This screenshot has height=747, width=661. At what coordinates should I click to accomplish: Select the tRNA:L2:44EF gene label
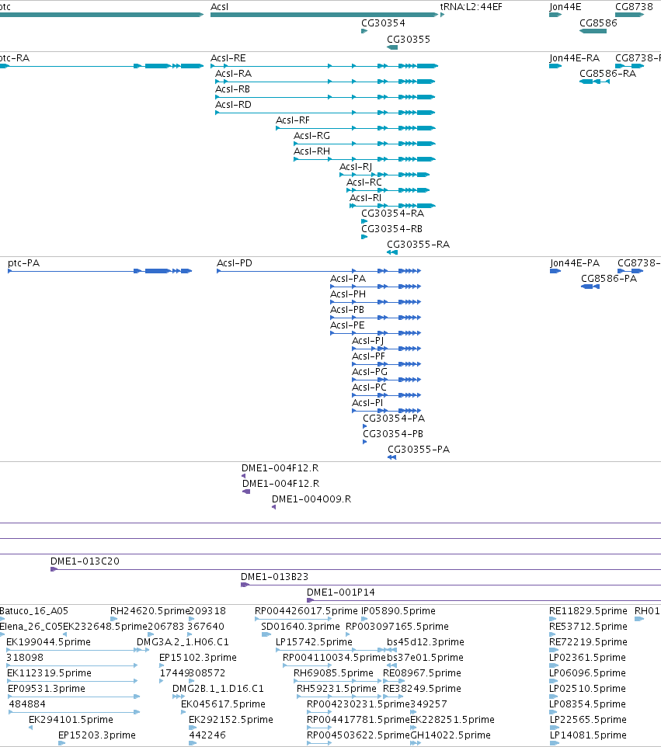coord(471,7)
